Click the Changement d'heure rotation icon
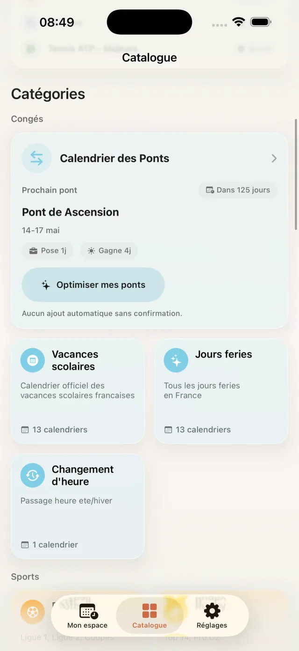299x651 pixels. (x=32, y=475)
